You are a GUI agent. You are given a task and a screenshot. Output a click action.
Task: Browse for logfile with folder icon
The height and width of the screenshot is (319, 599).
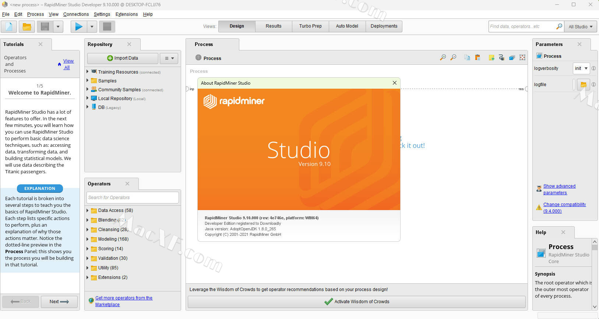[x=583, y=85]
